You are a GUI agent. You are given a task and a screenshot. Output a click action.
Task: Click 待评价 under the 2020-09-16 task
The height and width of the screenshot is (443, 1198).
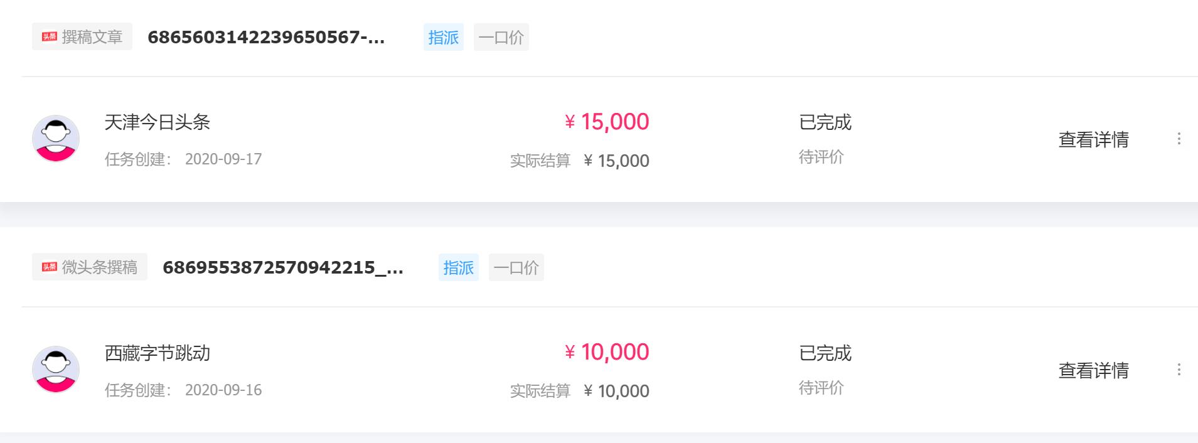pyautogui.click(x=821, y=388)
